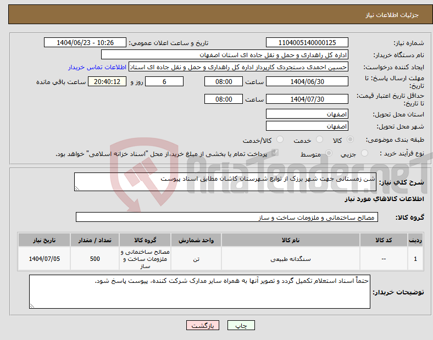Image resolution: width=433 pixels, height=340 pixels.
Task: Click the goods group field مصالح ساختمانی
Action: (227, 217)
